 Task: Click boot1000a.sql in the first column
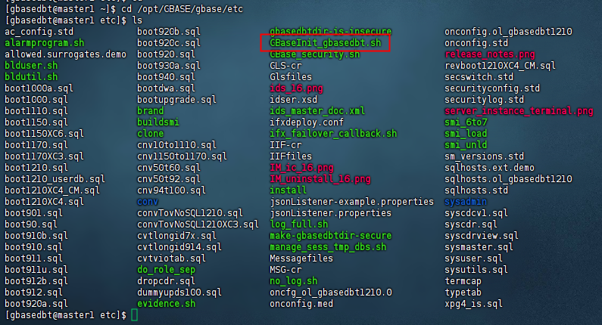[x=39, y=88]
